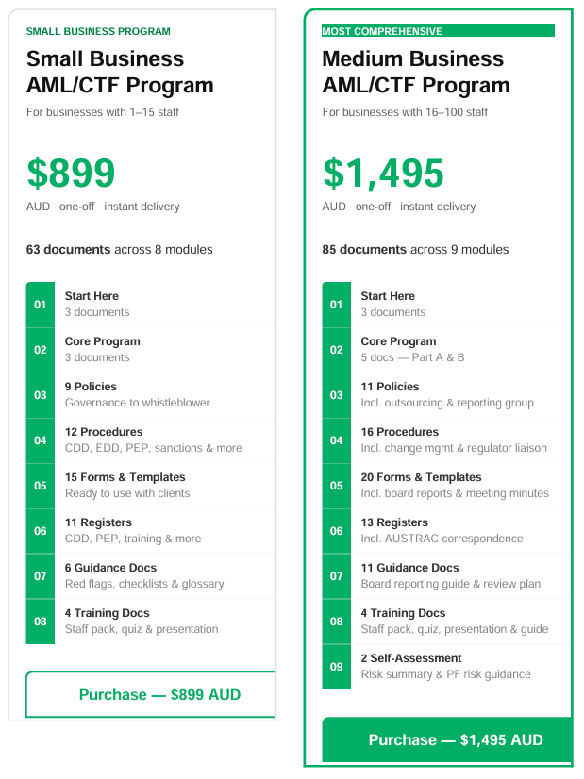Click the Most Comprehensive green banner
This screenshot has height=779, width=584.
(438, 31)
